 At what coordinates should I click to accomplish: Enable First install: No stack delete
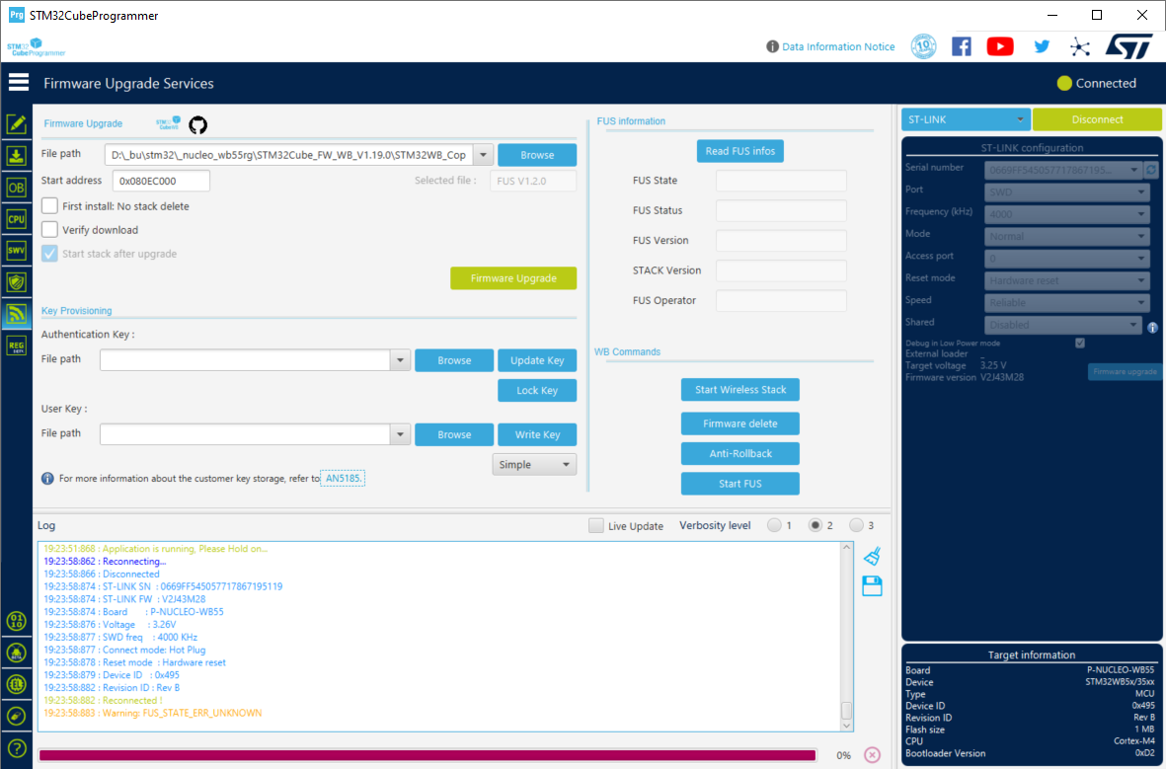(49, 206)
